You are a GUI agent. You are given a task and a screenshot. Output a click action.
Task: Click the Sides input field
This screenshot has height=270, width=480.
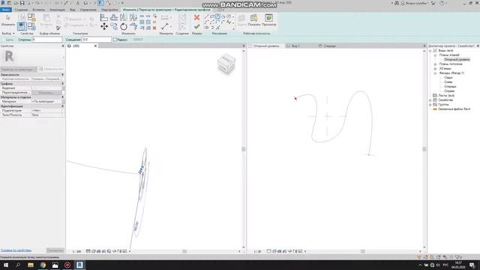(46, 40)
